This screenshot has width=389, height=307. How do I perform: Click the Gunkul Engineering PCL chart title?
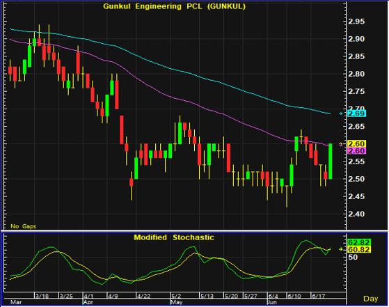click(175, 6)
